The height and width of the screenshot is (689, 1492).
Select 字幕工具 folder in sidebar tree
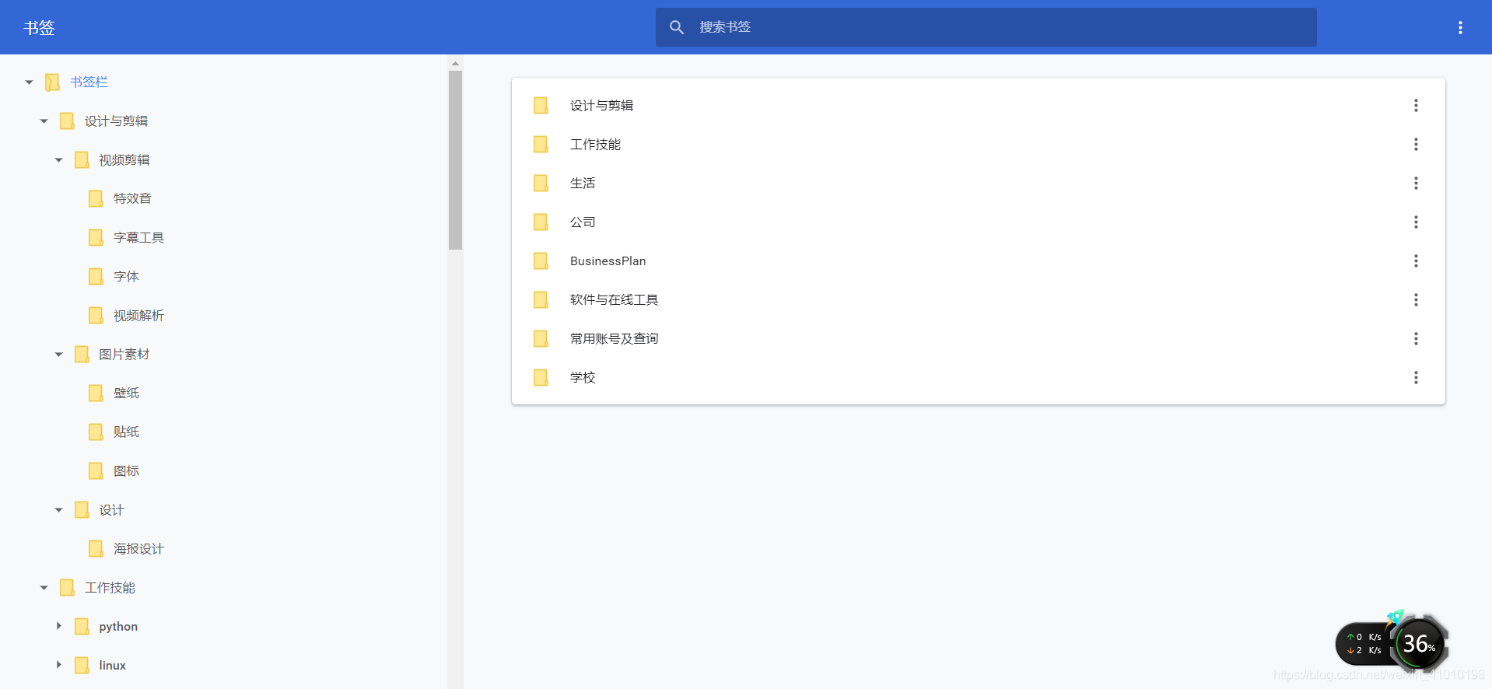pos(138,237)
